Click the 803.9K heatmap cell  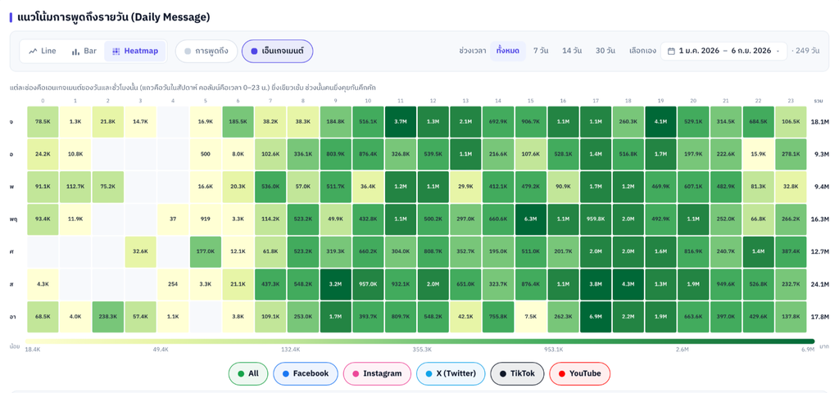pyautogui.click(x=336, y=155)
